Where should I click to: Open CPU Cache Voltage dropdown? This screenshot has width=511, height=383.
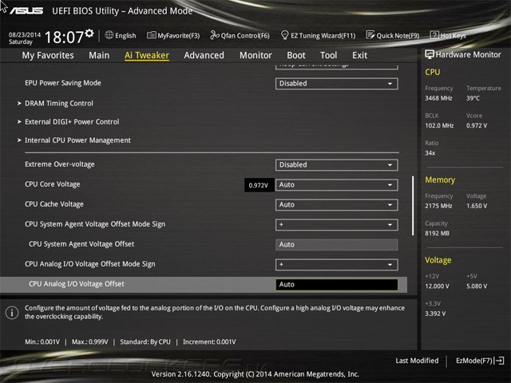[337, 205]
